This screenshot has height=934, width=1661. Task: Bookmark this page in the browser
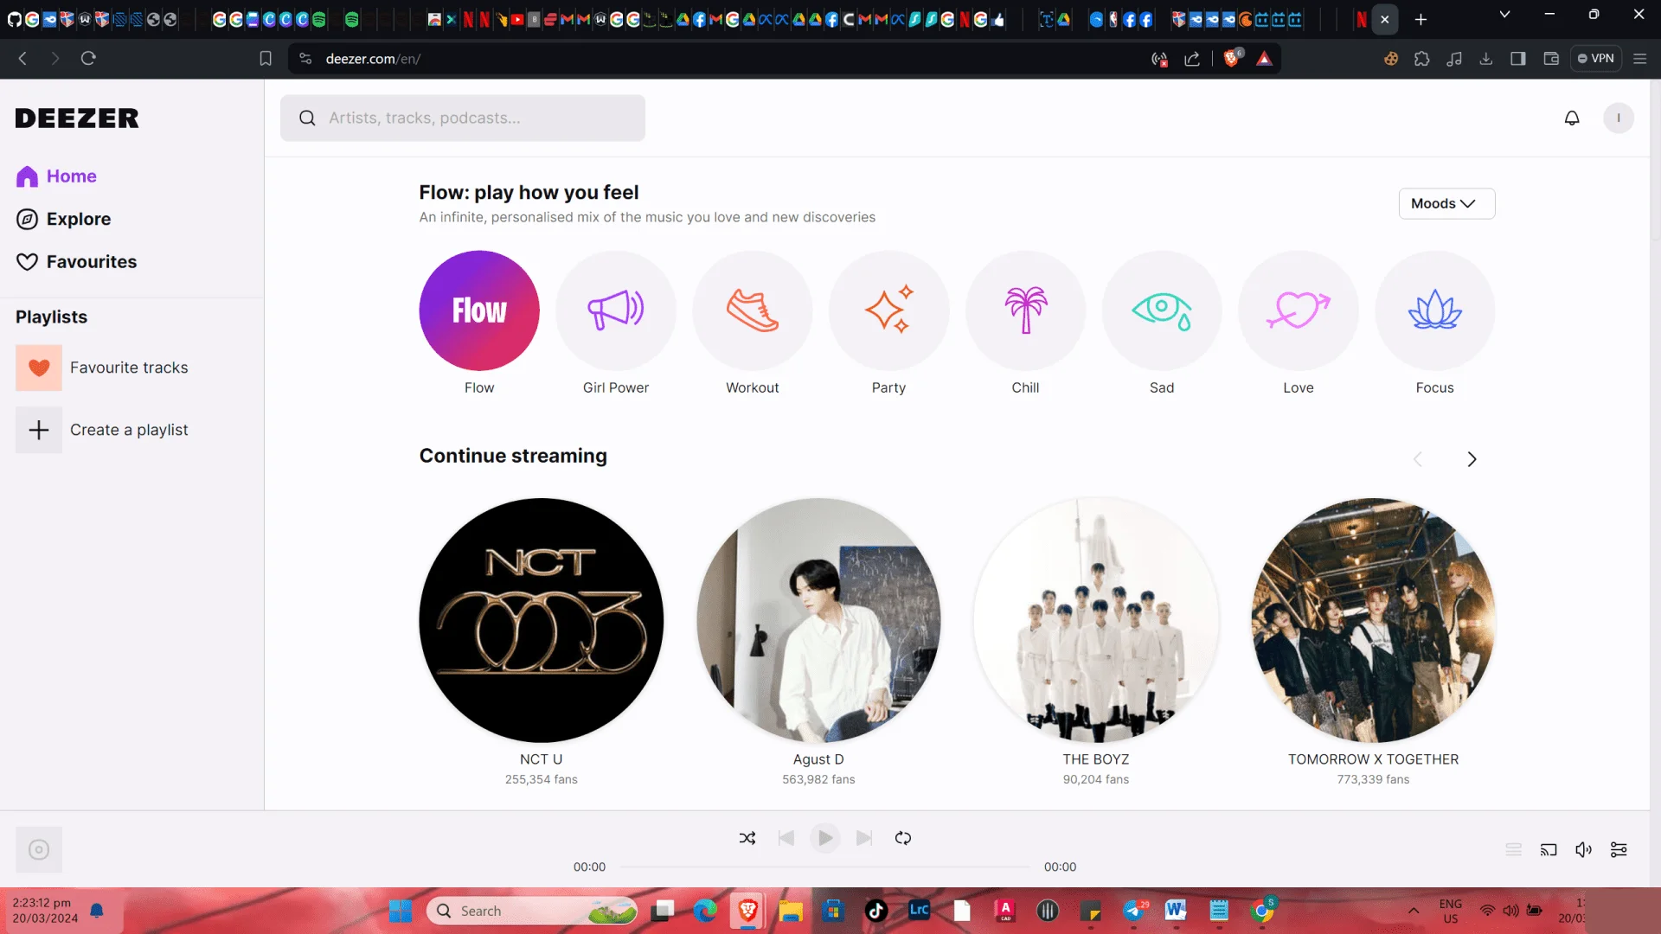pos(266,58)
